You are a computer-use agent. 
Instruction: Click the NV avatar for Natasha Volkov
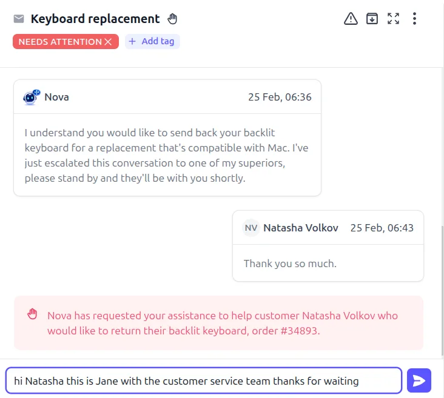click(x=251, y=228)
